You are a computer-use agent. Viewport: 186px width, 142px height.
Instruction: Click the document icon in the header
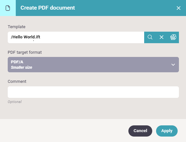[x=8, y=8]
